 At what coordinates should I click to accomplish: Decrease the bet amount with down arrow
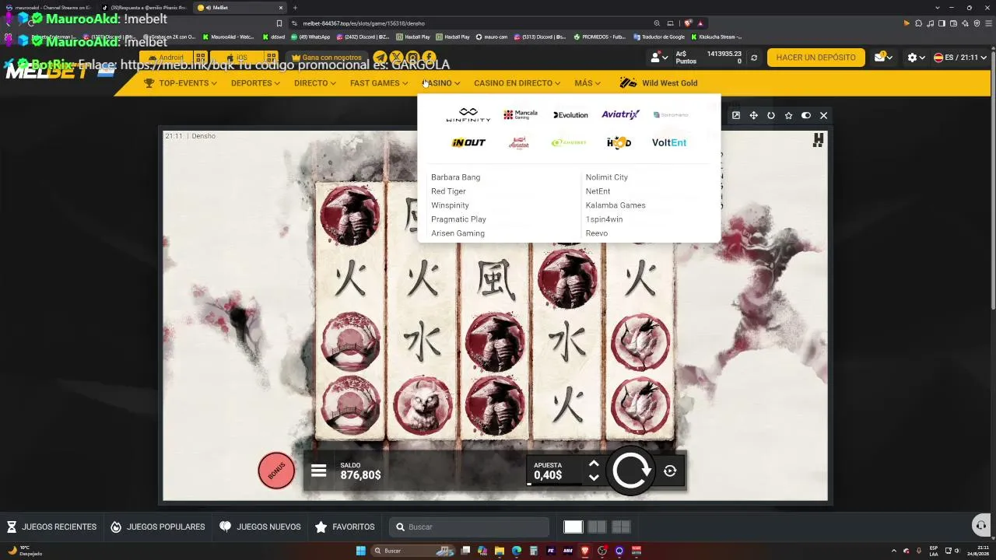594,478
